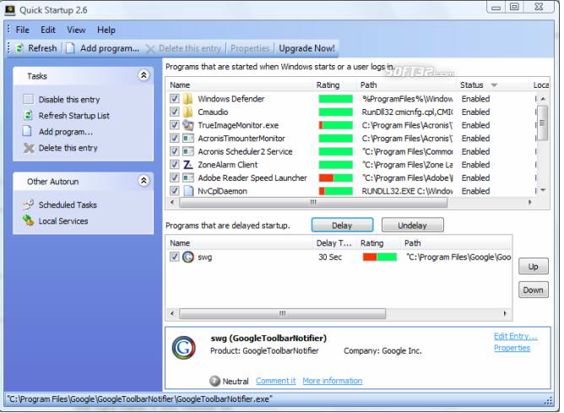This screenshot has width=564, height=413.
Task: Click the Delay T... column header
Action: [x=334, y=243]
